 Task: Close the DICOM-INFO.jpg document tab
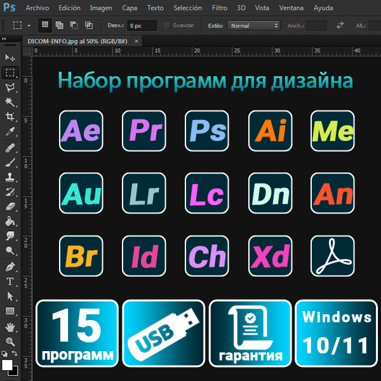(137, 41)
